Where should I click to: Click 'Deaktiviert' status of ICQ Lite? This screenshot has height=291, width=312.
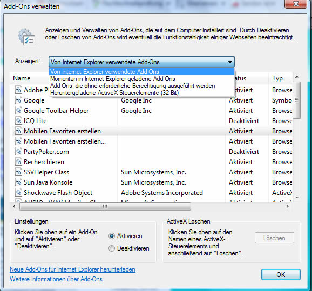pyautogui.click(x=244, y=121)
